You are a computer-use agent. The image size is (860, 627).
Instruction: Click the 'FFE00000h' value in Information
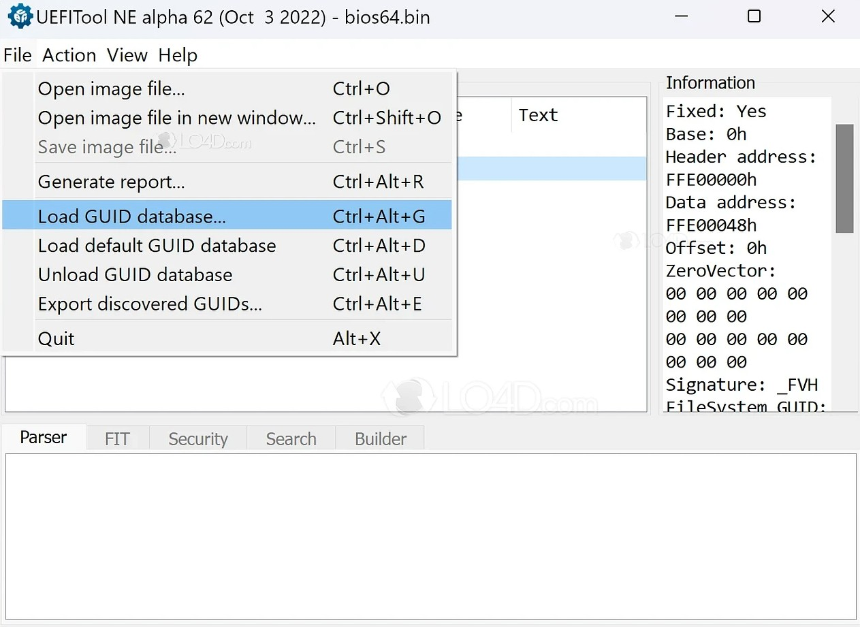click(x=712, y=180)
